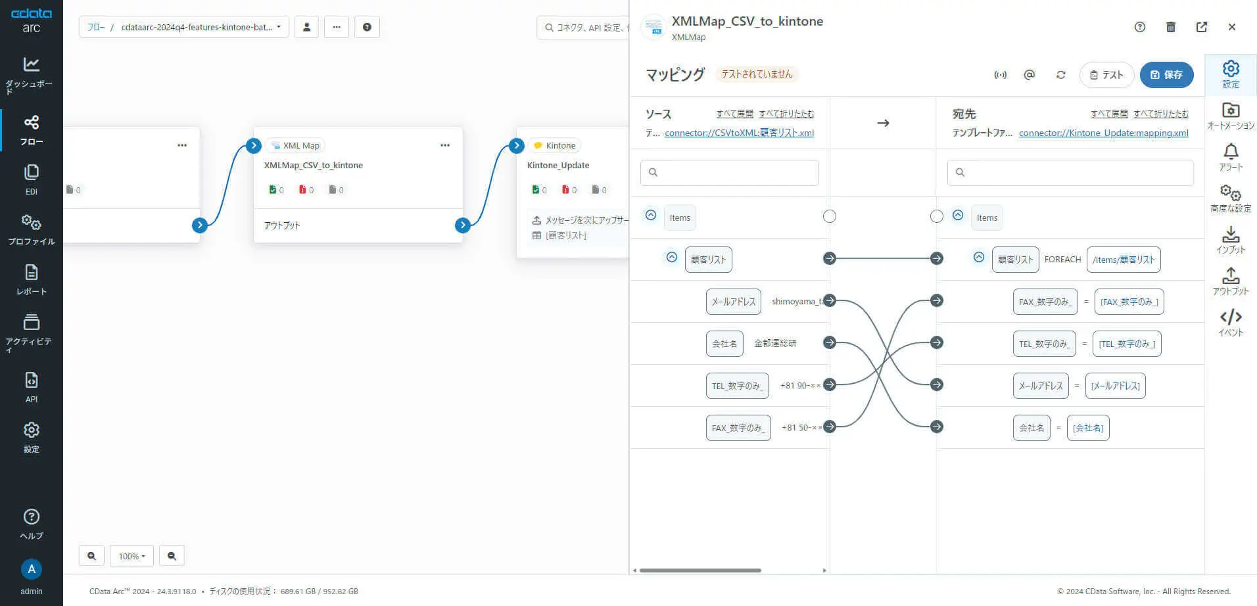The image size is (1257, 606).
Task: Open the 100% zoom level dropdown
Action: (x=131, y=556)
